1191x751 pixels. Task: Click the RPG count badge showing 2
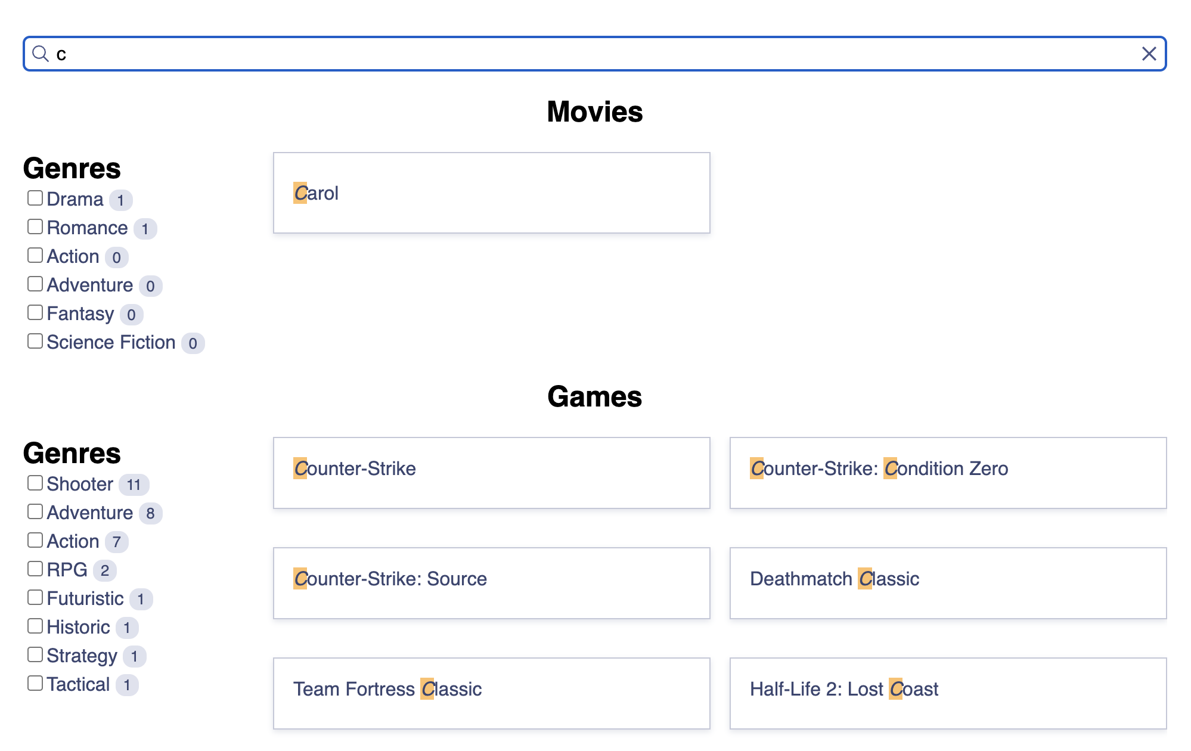click(105, 570)
